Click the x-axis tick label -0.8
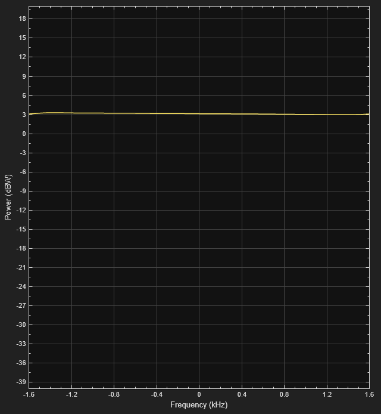Viewport: 381px width, 414px height. tap(114, 394)
